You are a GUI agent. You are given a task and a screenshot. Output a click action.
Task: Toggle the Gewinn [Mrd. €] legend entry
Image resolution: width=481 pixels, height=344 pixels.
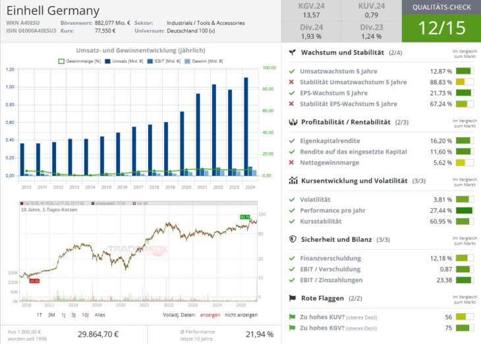point(204,61)
